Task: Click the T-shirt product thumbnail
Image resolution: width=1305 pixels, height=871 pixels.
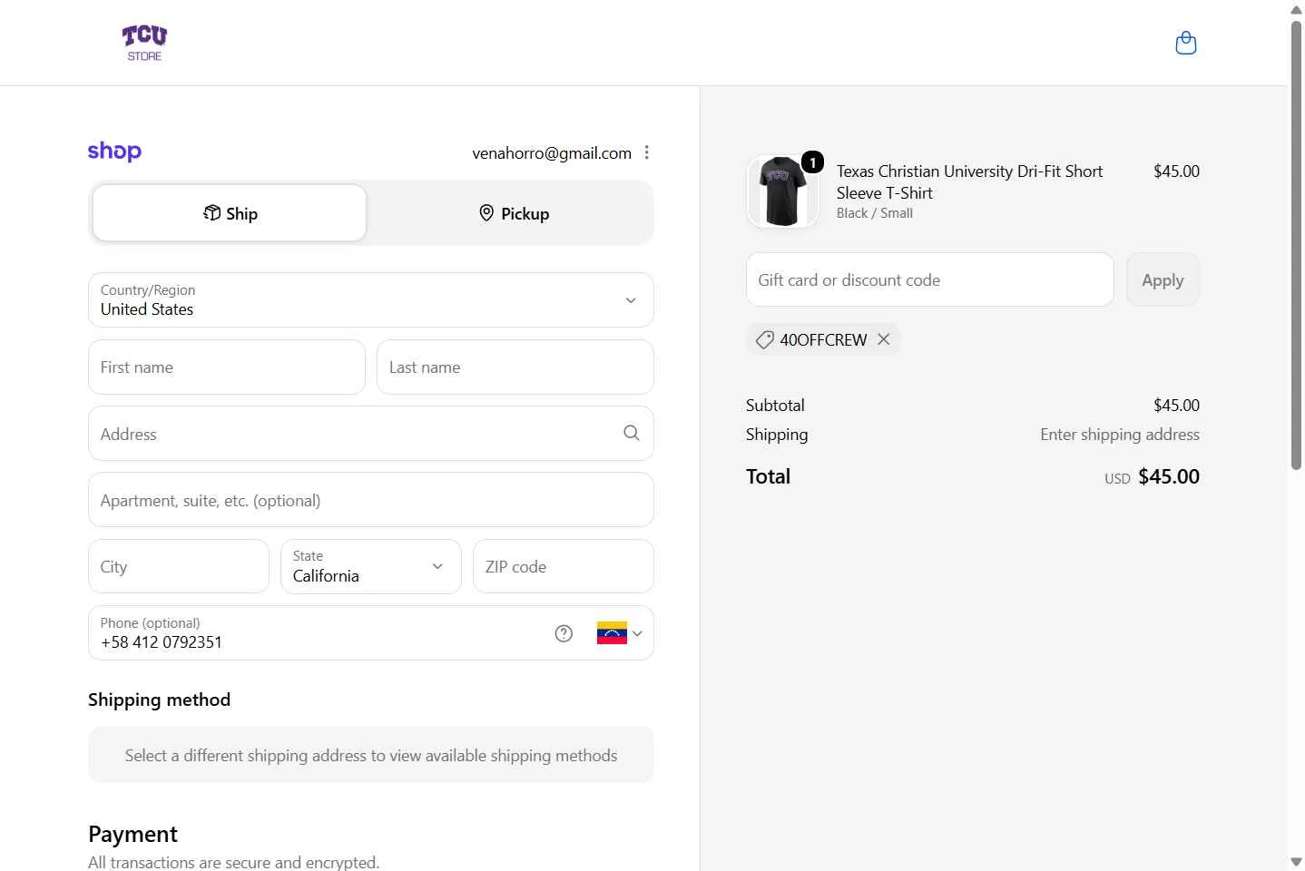Action: pyautogui.click(x=782, y=191)
